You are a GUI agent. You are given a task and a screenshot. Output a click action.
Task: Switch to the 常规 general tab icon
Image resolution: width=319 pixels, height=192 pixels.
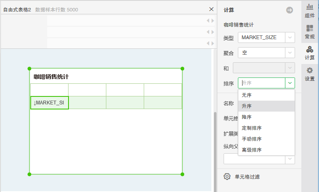(310, 32)
